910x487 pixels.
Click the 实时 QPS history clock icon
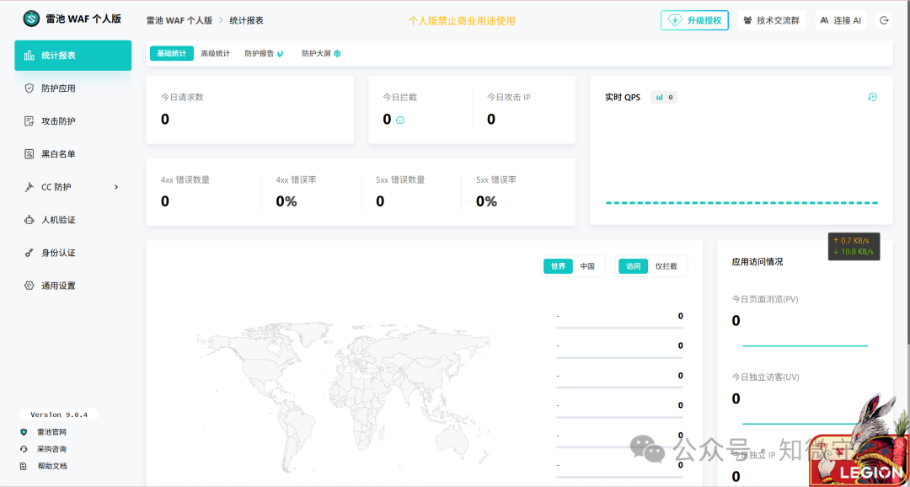click(x=872, y=97)
